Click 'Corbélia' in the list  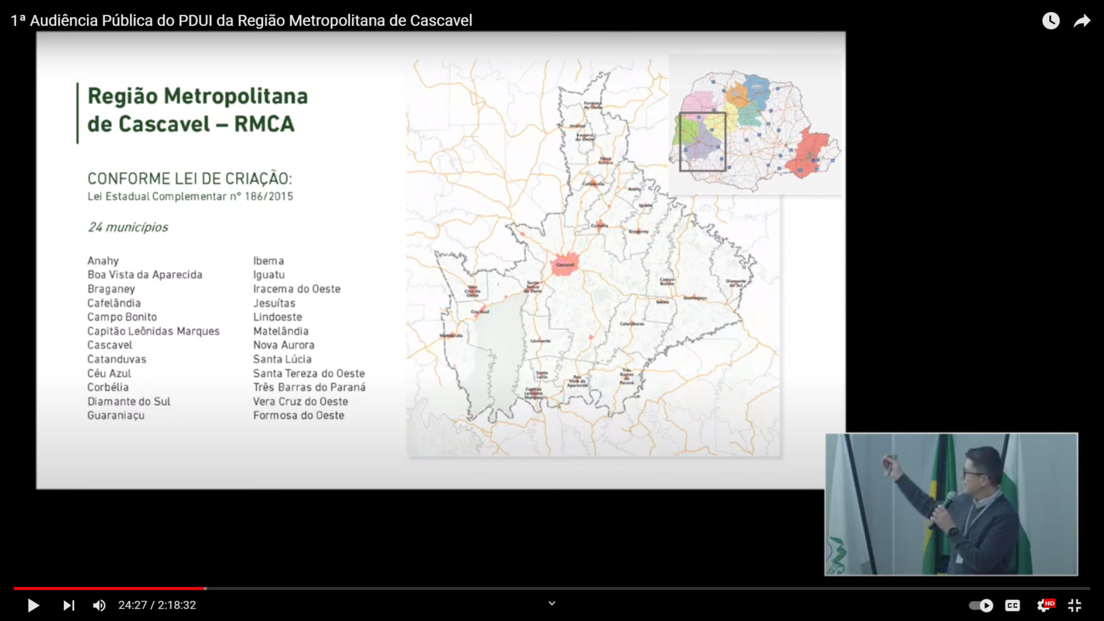pyautogui.click(x=108, y=387)
